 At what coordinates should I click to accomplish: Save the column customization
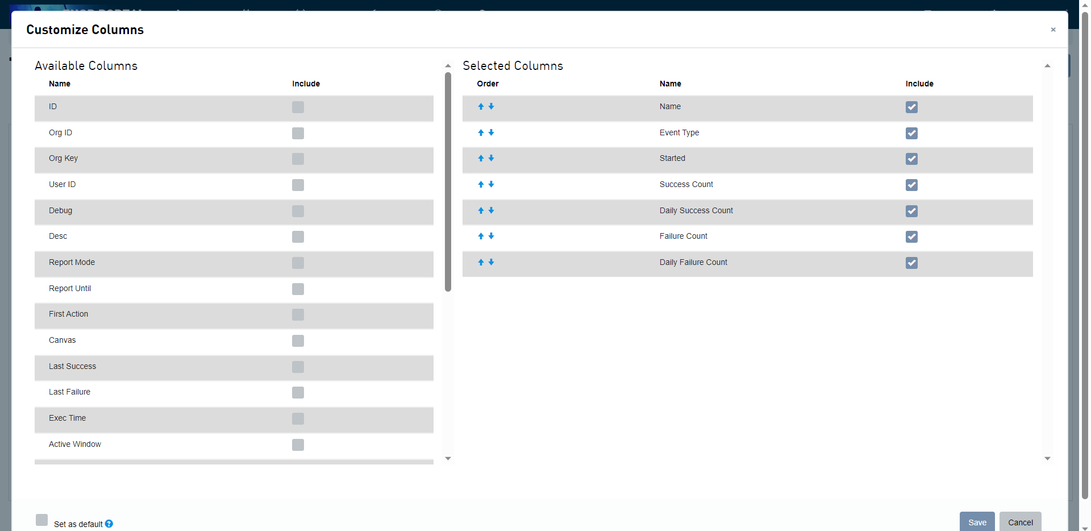(x=977, y=522)
